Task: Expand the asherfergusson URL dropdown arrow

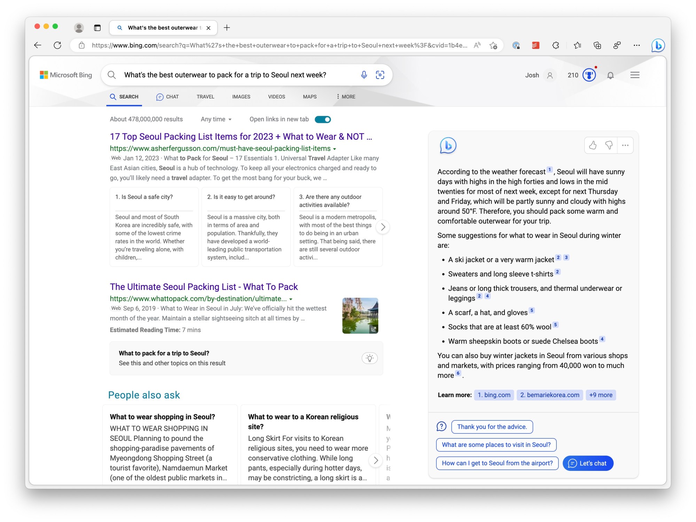Action: [x=335, y=149]
